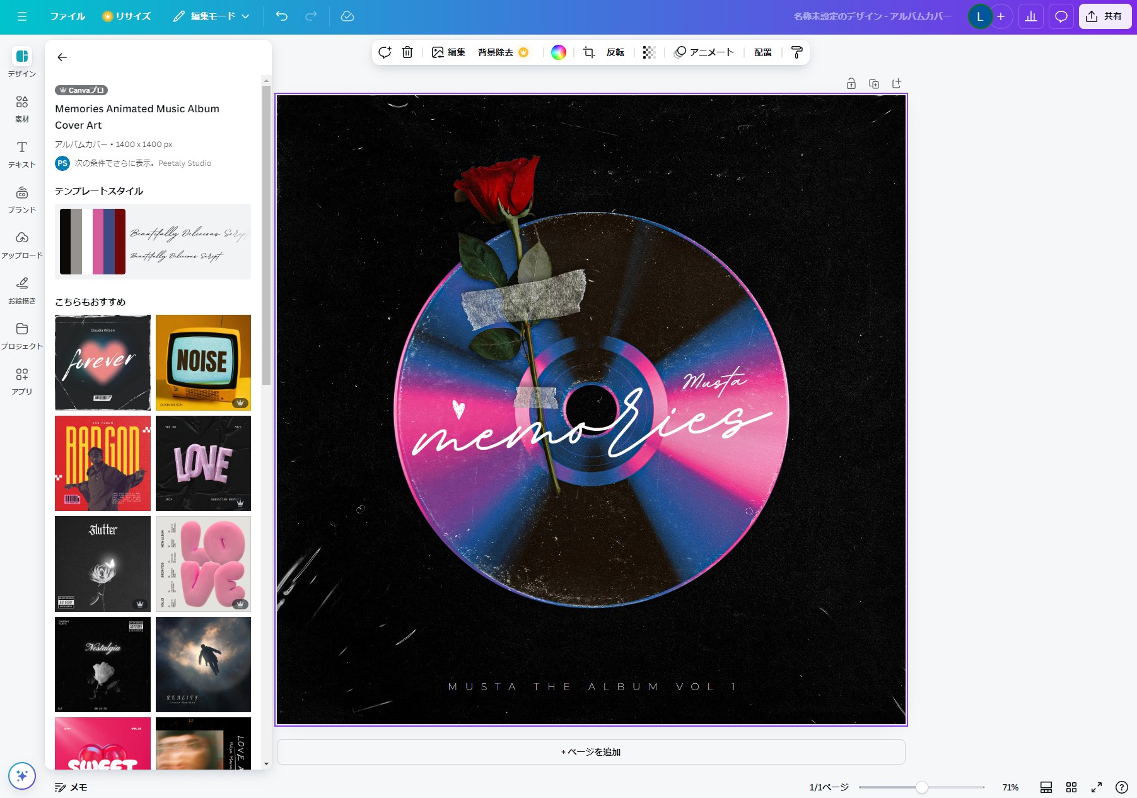Open the L profile avatar
This screenshot has height=798, width=1137.
[x=980, y=16]
